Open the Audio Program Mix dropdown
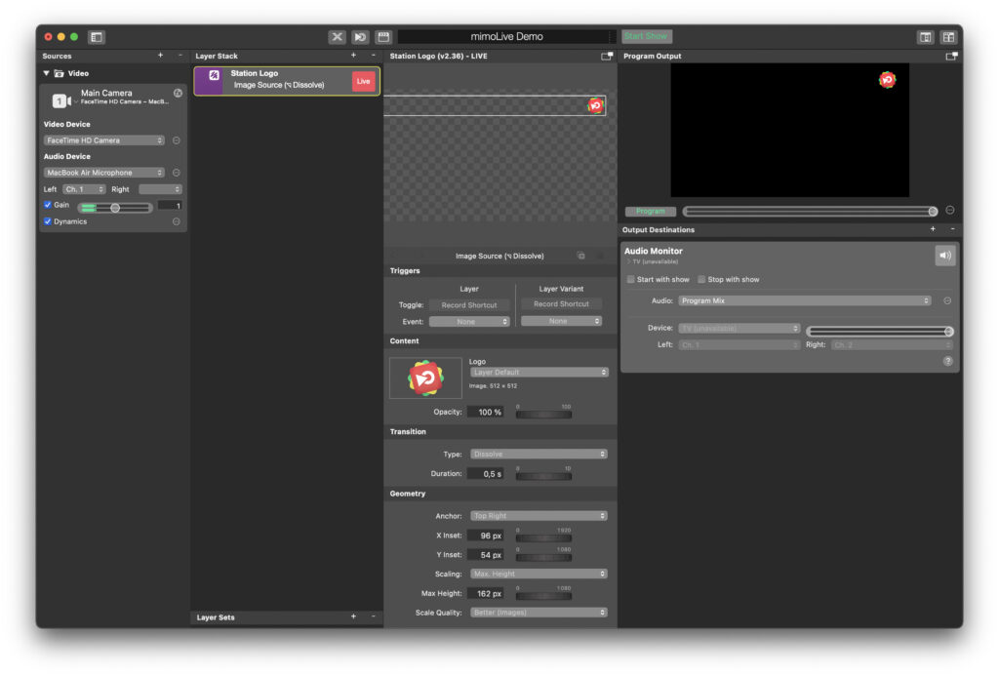This screenshot has width=999, height=676. click(805, 300)
